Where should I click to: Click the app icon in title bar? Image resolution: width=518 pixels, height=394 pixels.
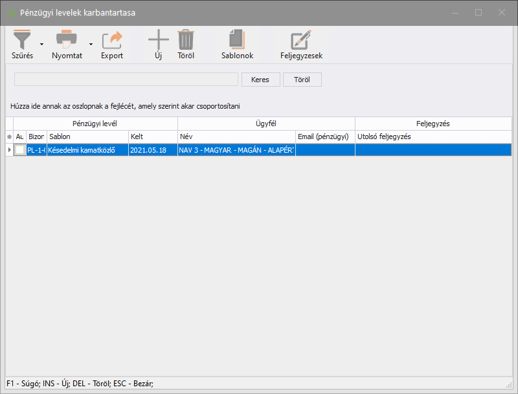click(11, 12)
